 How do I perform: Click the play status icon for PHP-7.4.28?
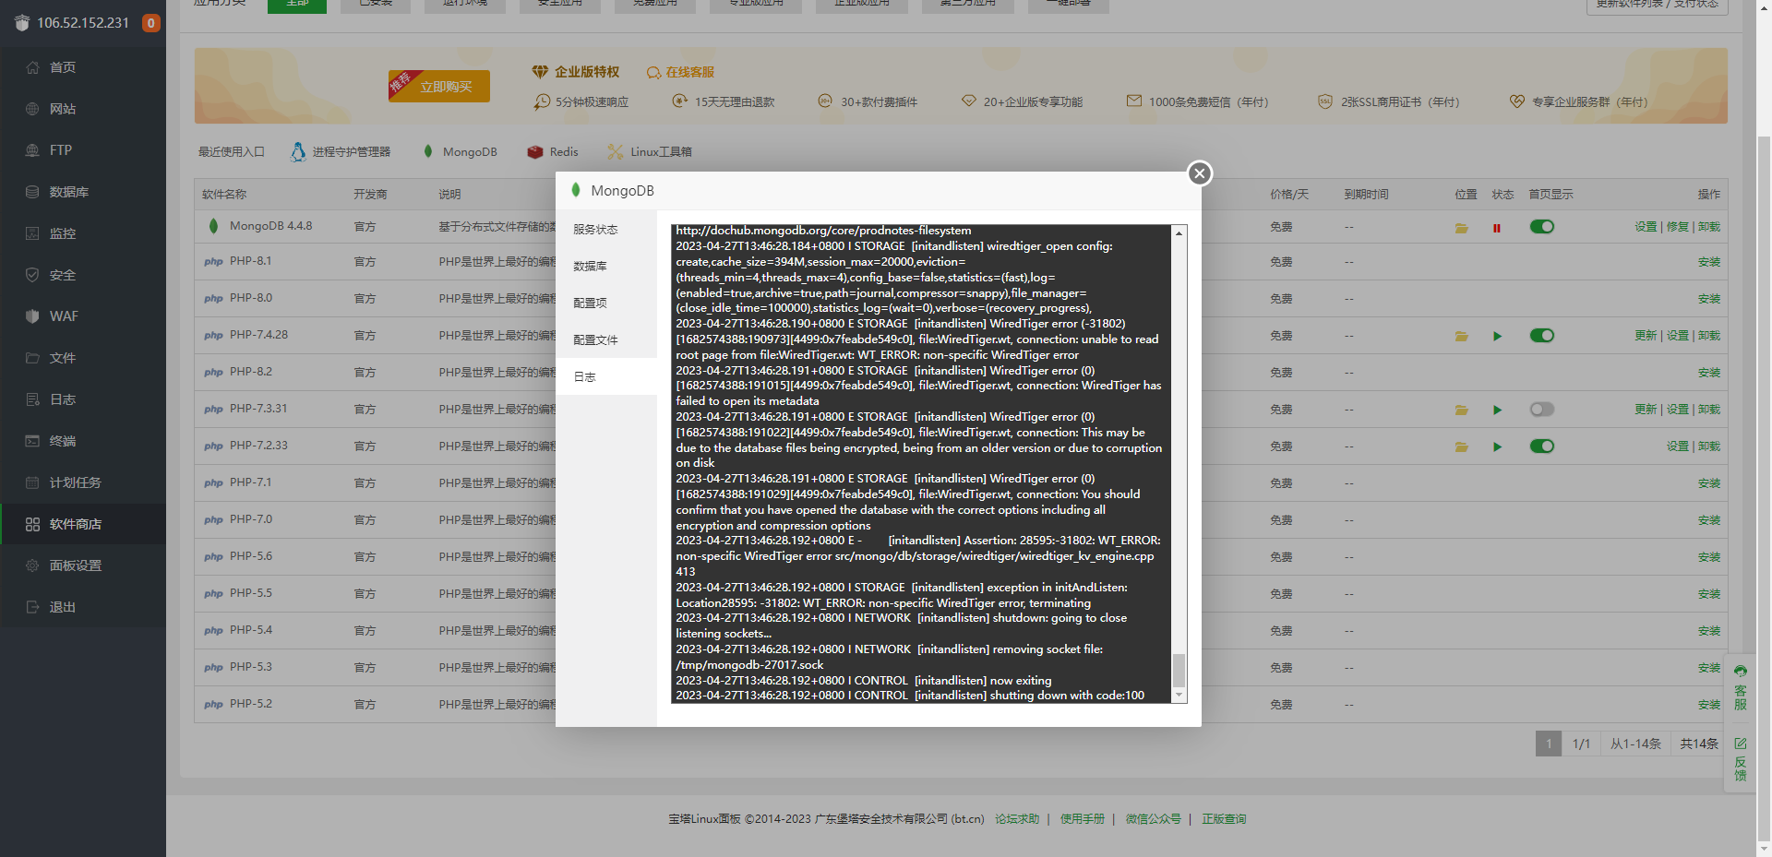click(x=1497, y=336)
